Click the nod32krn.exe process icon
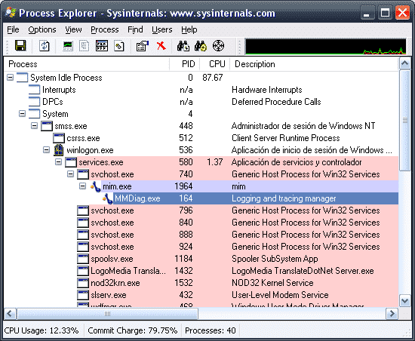Screen dimensions: 415x341 point(83,283)
